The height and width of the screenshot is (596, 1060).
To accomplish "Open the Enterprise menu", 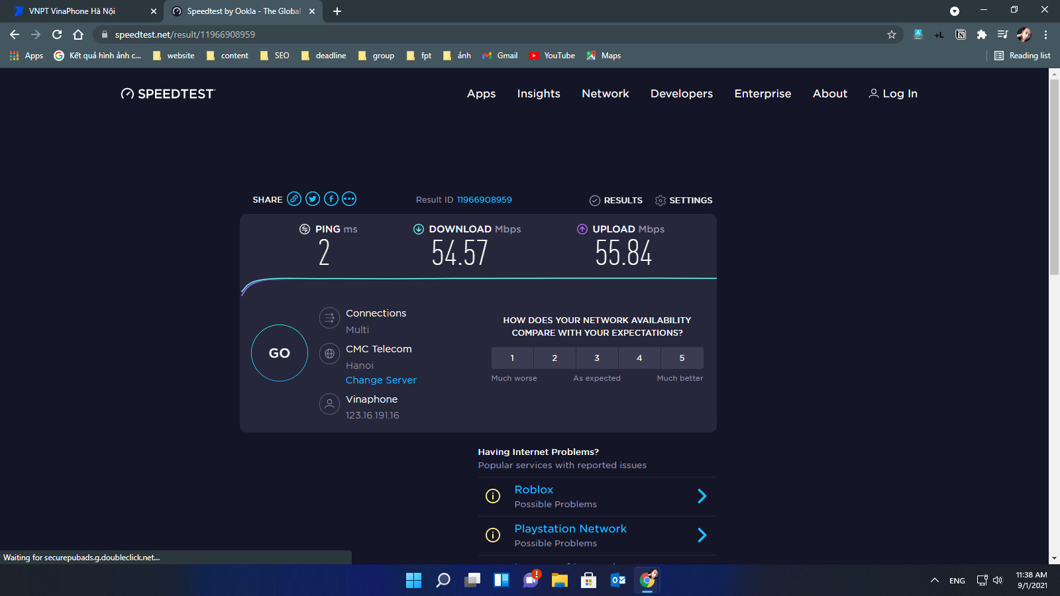I will tap(763, 94).
